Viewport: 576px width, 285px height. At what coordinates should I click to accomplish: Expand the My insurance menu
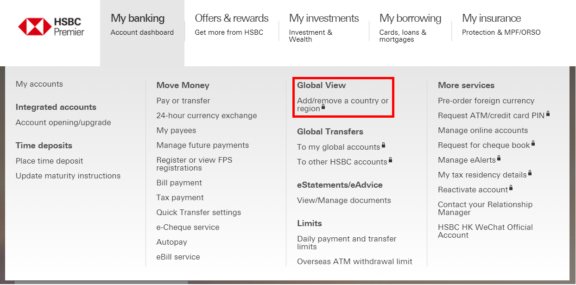[501, 25]
